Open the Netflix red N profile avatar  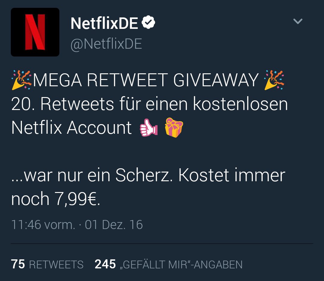click(35, 32)
